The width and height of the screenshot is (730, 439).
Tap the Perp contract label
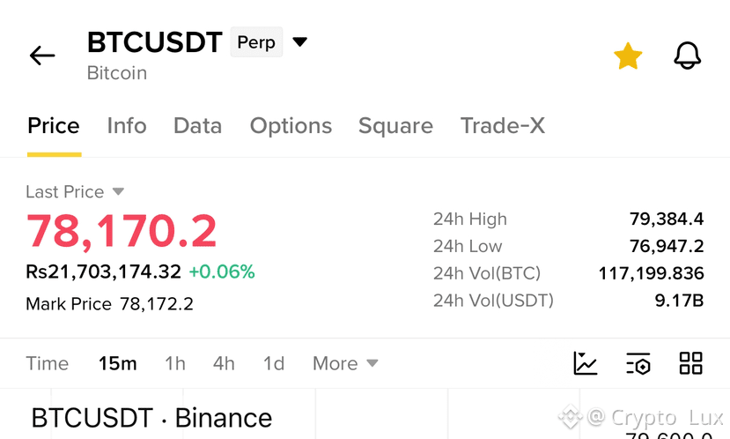point(256,42)
